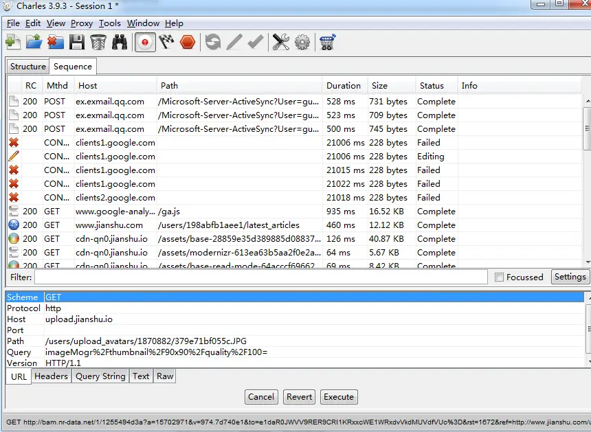Viewport: 591px width, 432px height.
Task: Open Tools wrench and screwdriver icon
Action: [x=281, y=42]
